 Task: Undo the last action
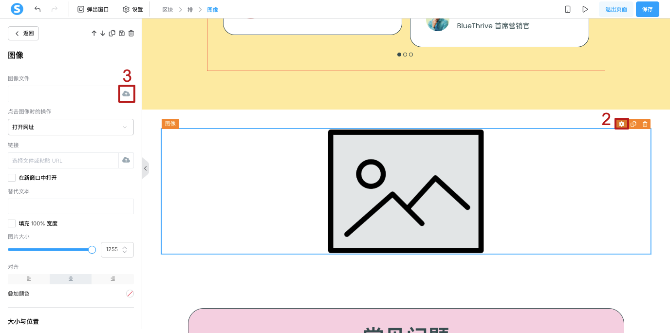point(38,9)
